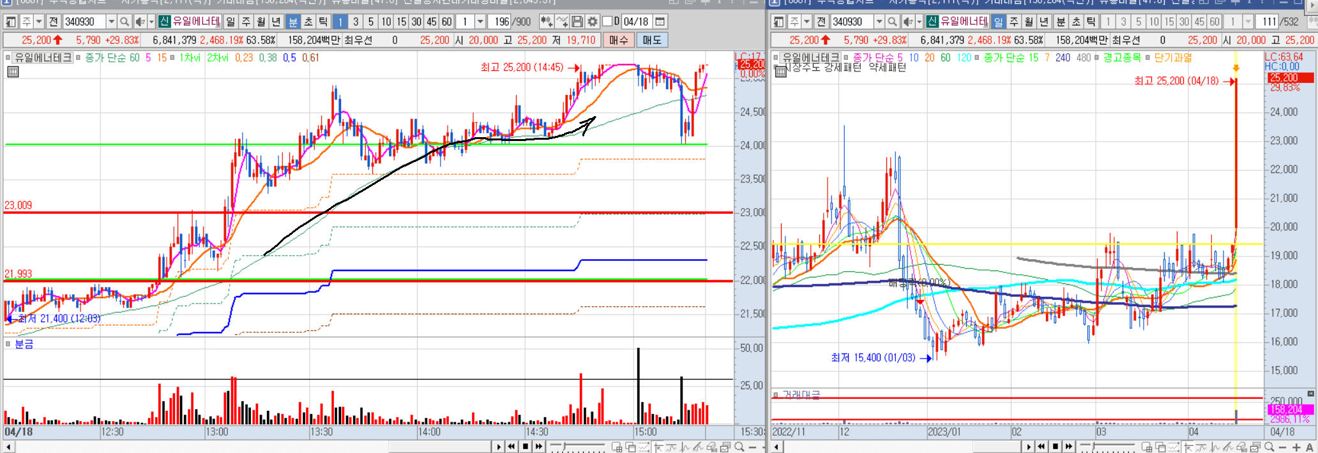Click the candlestick add-indicator icon, left chart

[547, 22]
